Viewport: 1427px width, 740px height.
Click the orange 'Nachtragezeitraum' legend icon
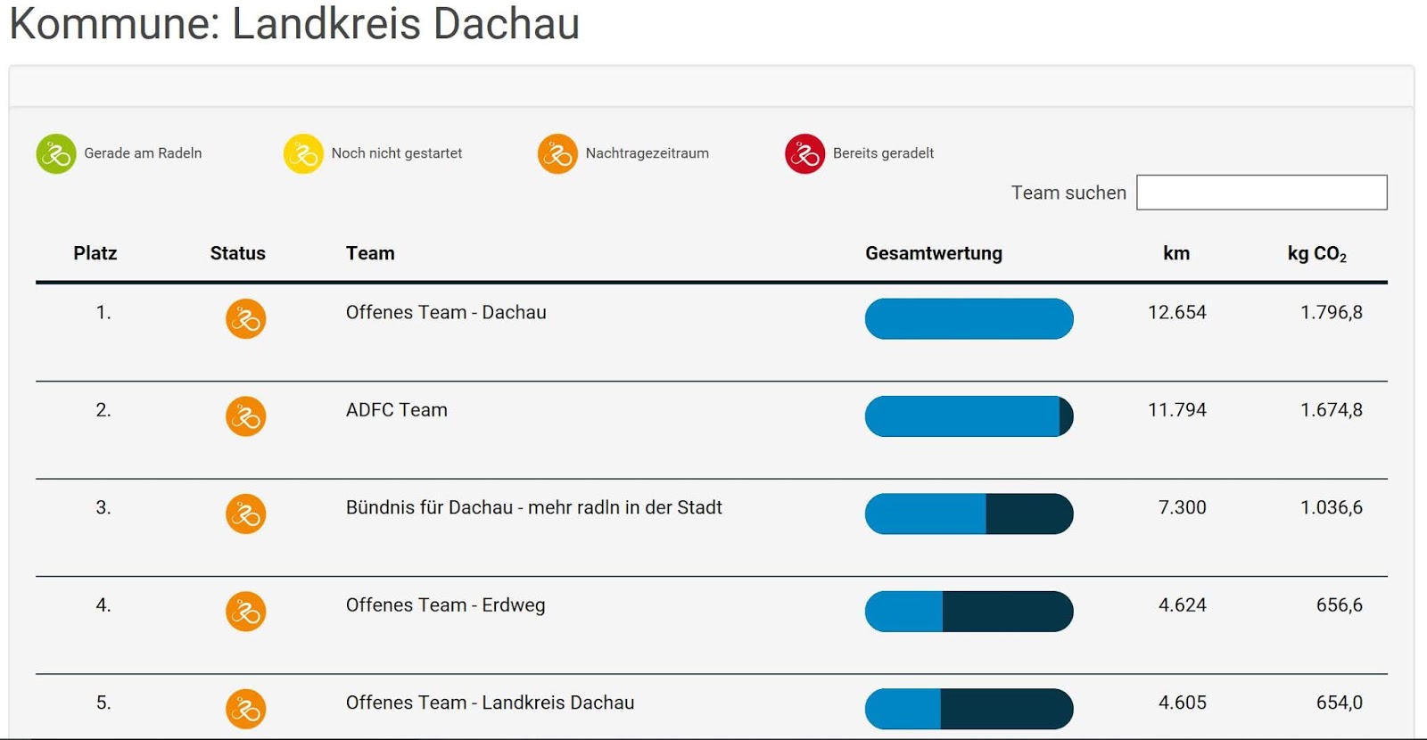(x=557, y=154)
